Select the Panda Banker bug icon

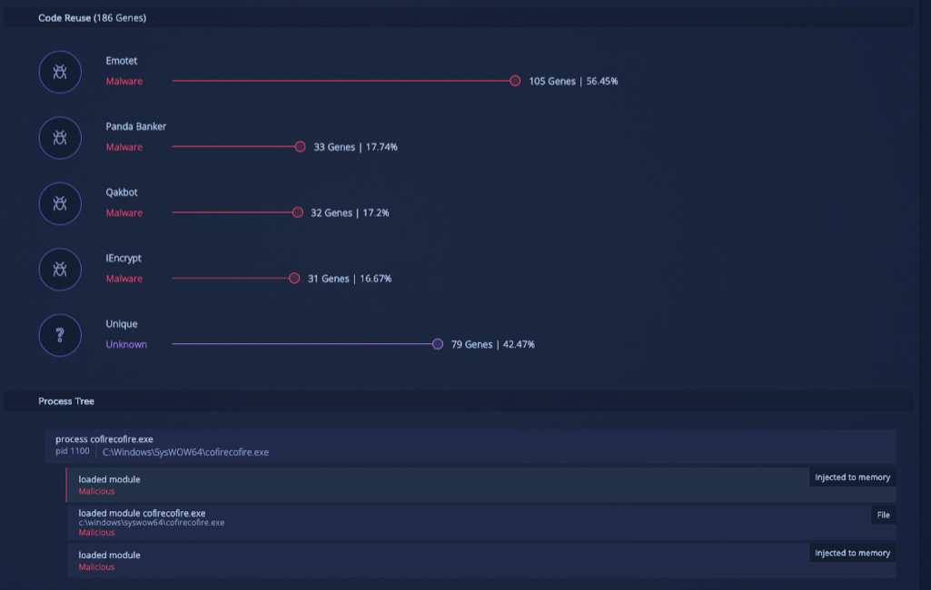[x=59, y=138]
